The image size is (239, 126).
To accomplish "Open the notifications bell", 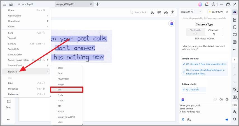I will pyautogui.click(x=207, y=4).
